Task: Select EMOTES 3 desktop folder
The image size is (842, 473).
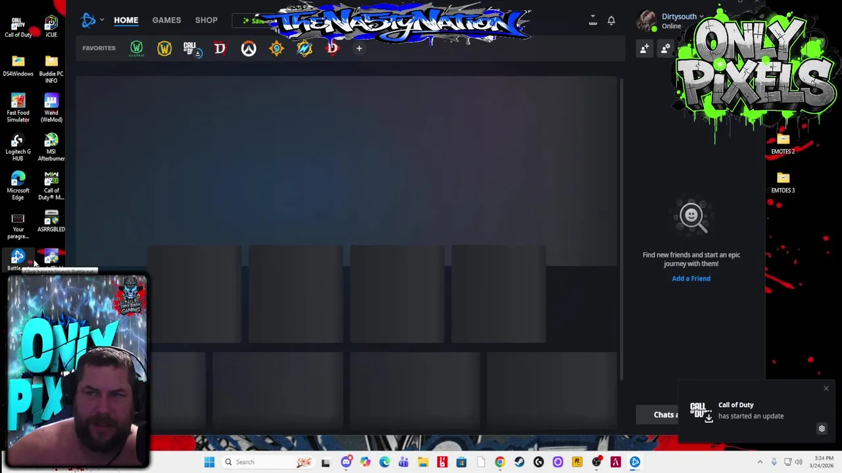Action: 783,183
